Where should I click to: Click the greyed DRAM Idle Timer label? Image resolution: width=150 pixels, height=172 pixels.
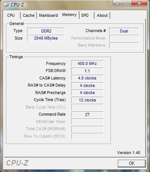tap(51, 122)
